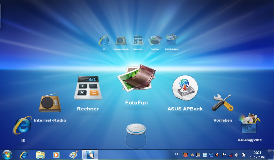Open the ASUS APBank icon
Image resolution: width=274 pixels, height=160 pixels.
185,88
